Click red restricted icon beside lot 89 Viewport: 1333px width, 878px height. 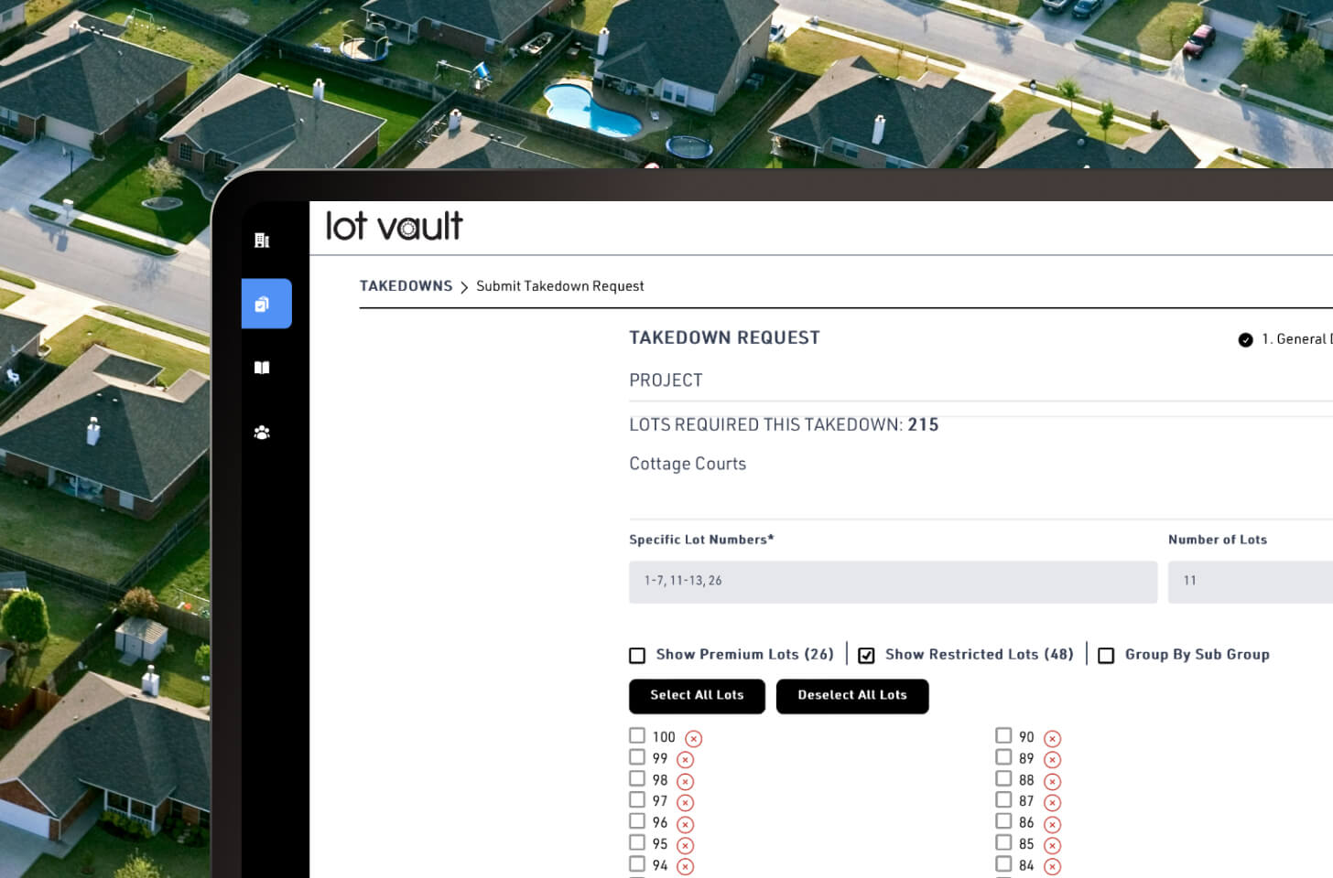(x=1053, y=760)
